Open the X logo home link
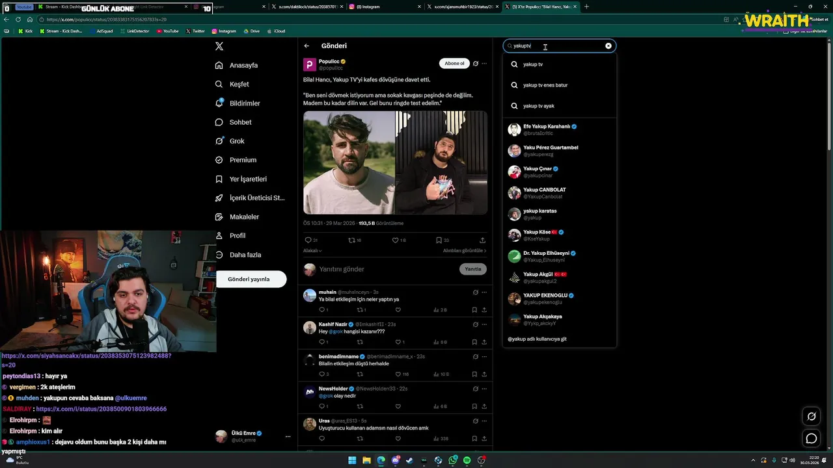The width and height of the screenshot is (833, 468). tap(219, 46)
